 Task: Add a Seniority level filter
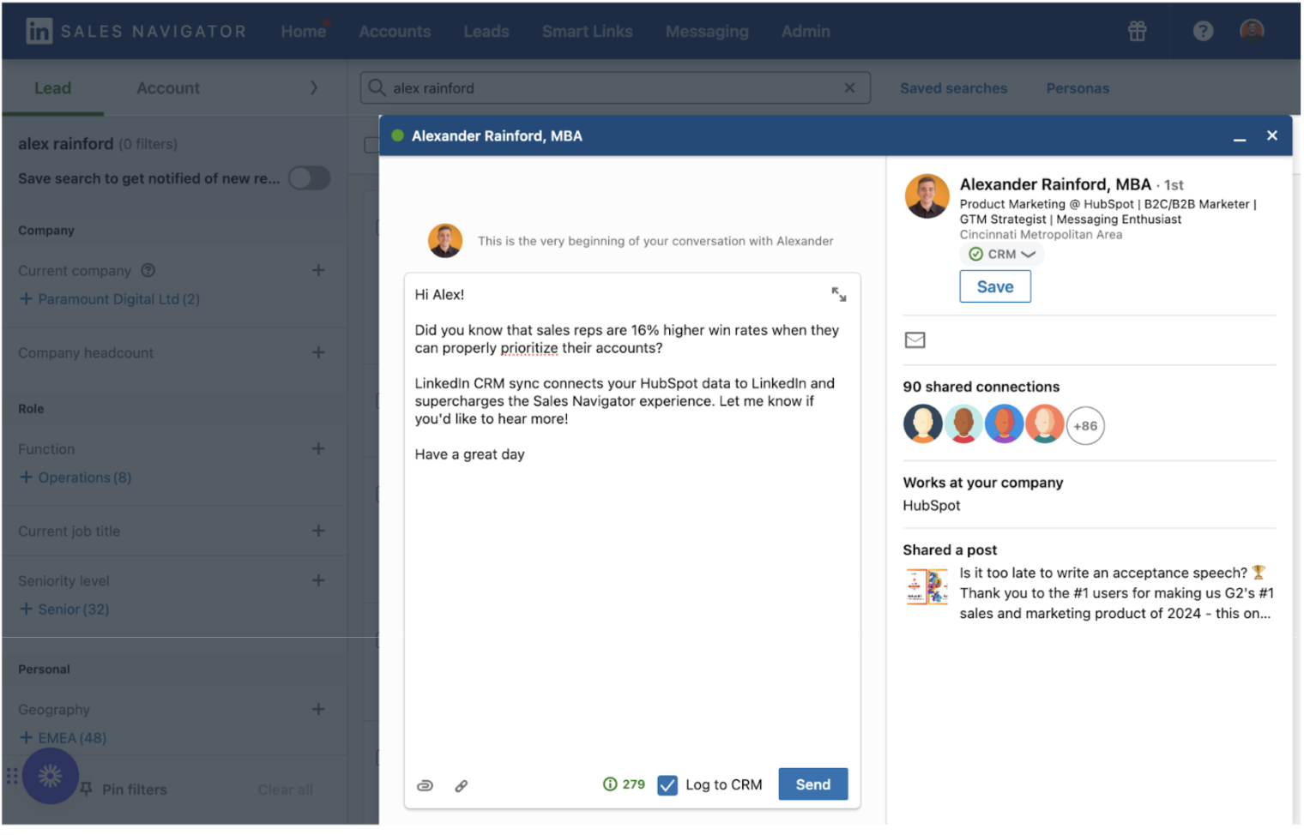coord(318,580)
